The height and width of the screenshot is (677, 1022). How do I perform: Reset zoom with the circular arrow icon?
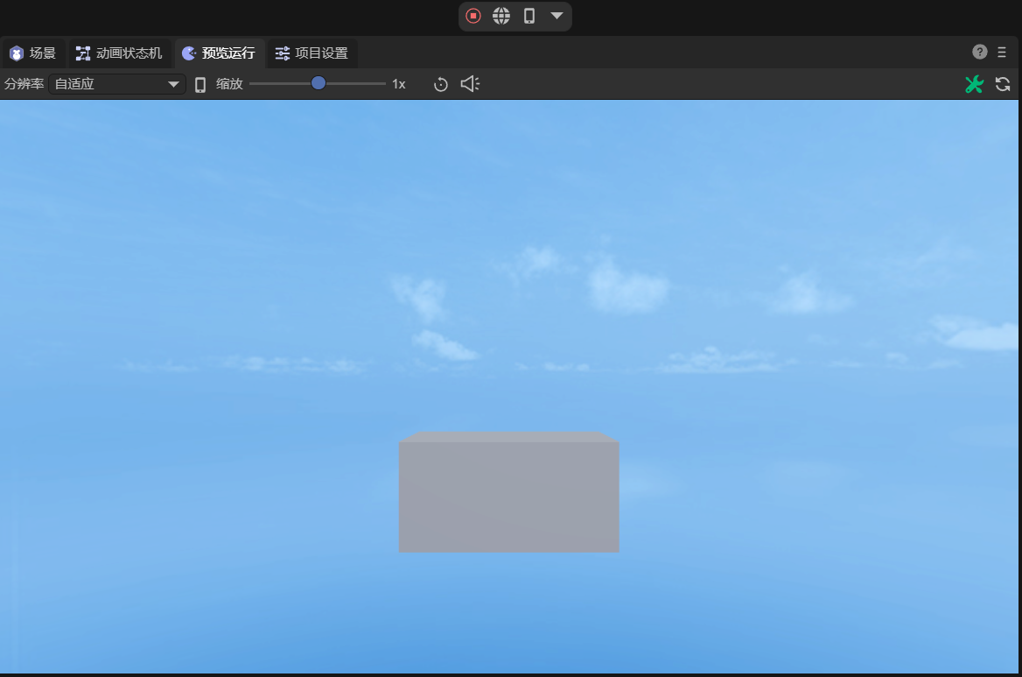click(441, 84)
